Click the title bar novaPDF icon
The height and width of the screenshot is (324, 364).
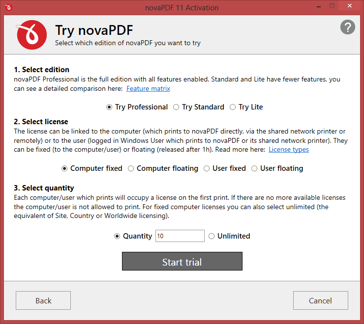[8, 7]
